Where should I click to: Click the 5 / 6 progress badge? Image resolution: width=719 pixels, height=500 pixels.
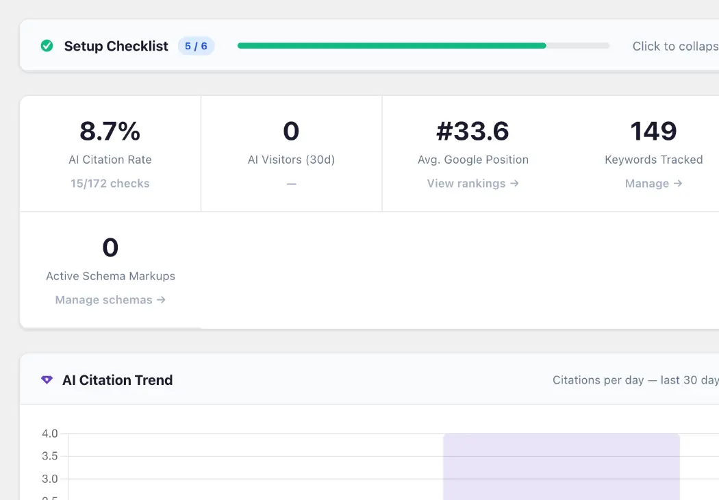coord(196,46)
